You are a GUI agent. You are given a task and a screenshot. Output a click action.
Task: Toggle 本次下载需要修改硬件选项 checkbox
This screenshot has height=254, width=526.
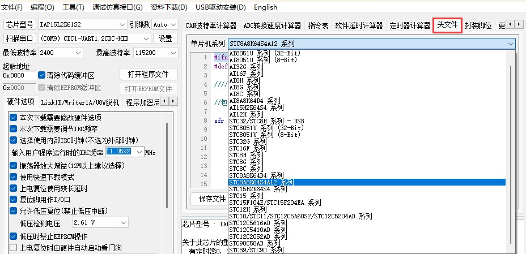[x=13, y=118]
